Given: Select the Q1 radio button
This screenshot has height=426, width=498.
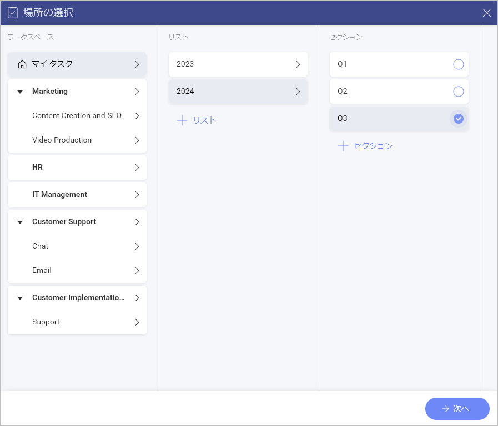Looking at the screenshot, I should click(458, 64).
